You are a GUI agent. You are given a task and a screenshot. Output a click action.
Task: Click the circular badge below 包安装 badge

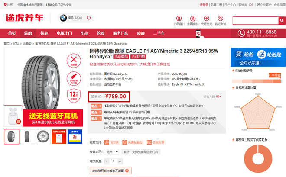(74, 79)
